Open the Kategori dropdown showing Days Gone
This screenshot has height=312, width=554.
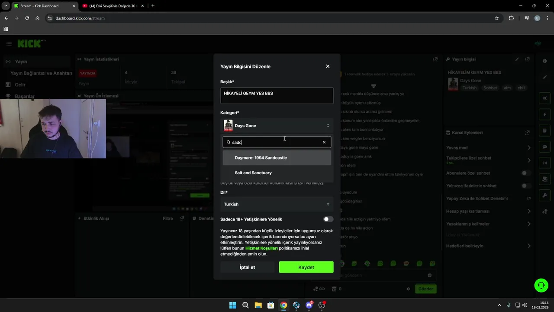pyautogui.click(x=277, y=126)
